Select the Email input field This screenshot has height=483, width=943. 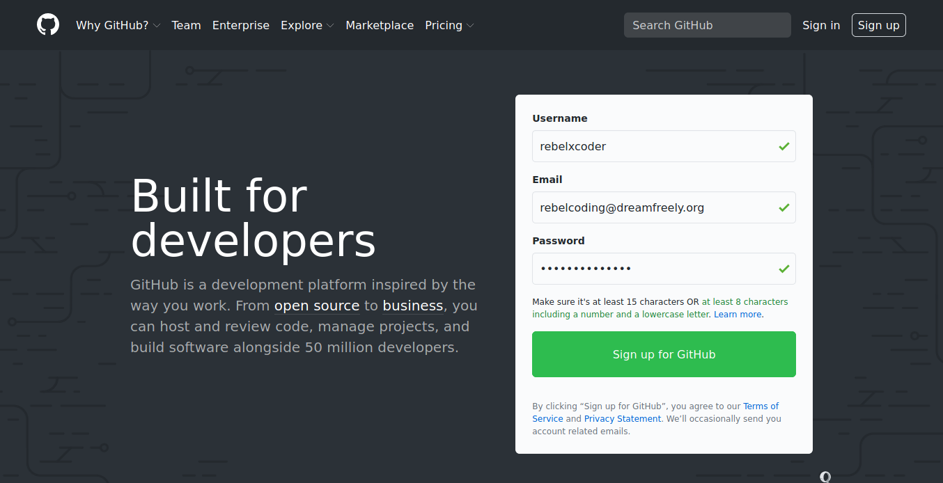[655, 208]
